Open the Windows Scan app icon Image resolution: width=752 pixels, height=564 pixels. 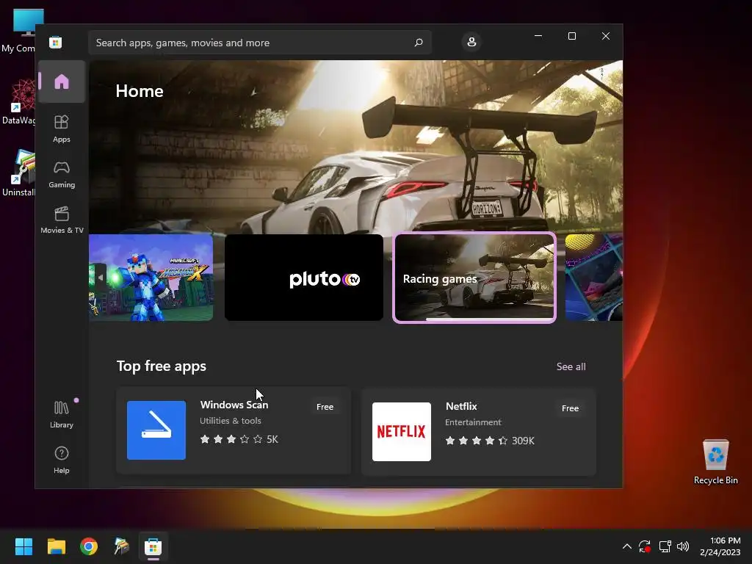coord(156,430)
